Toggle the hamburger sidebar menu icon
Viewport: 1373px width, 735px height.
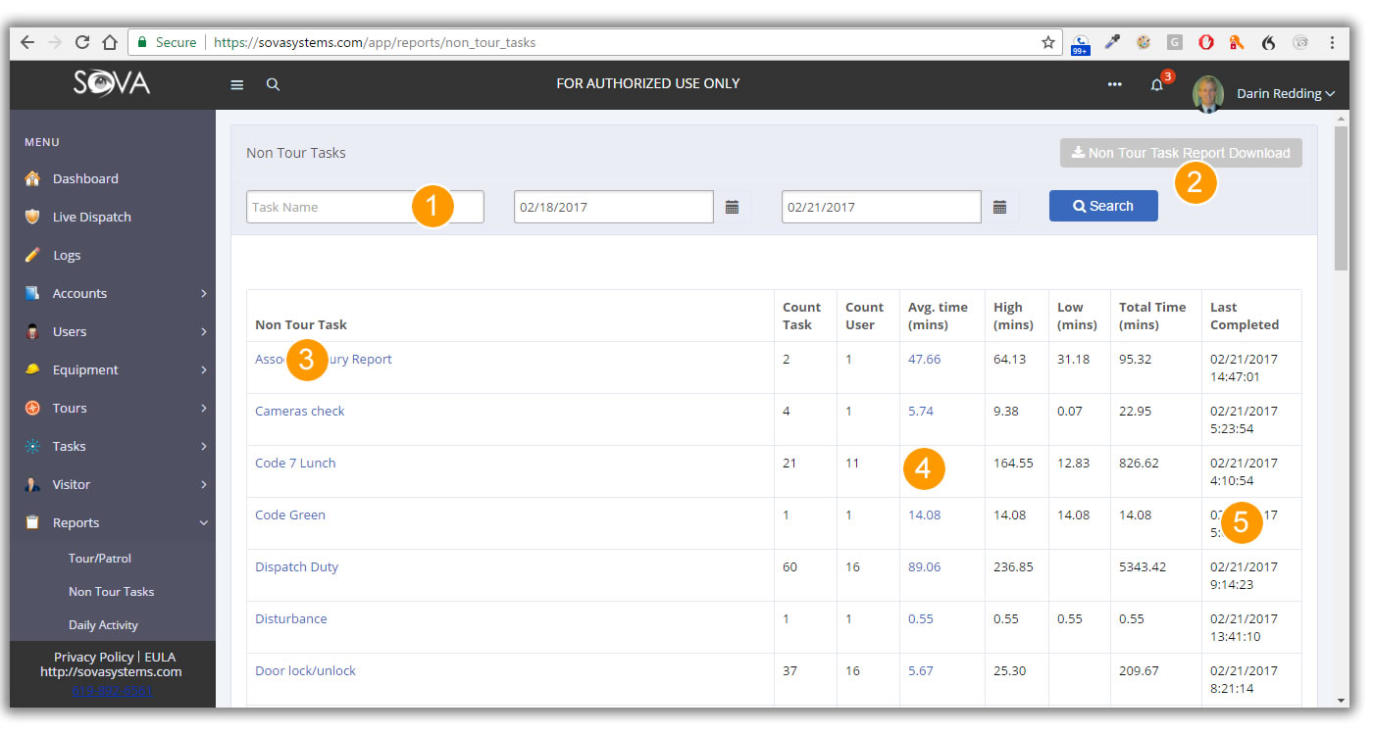236,85
